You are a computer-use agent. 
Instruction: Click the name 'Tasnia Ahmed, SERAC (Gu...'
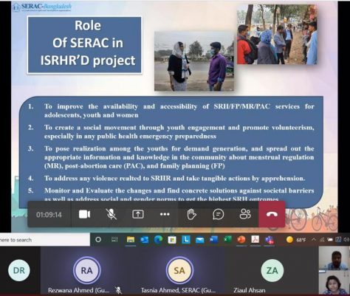click(178, 290)
